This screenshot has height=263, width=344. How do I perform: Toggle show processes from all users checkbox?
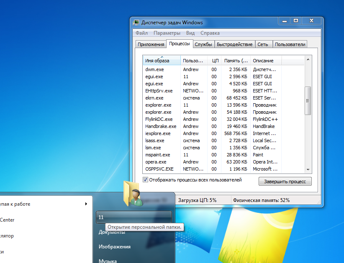(145, 180)
